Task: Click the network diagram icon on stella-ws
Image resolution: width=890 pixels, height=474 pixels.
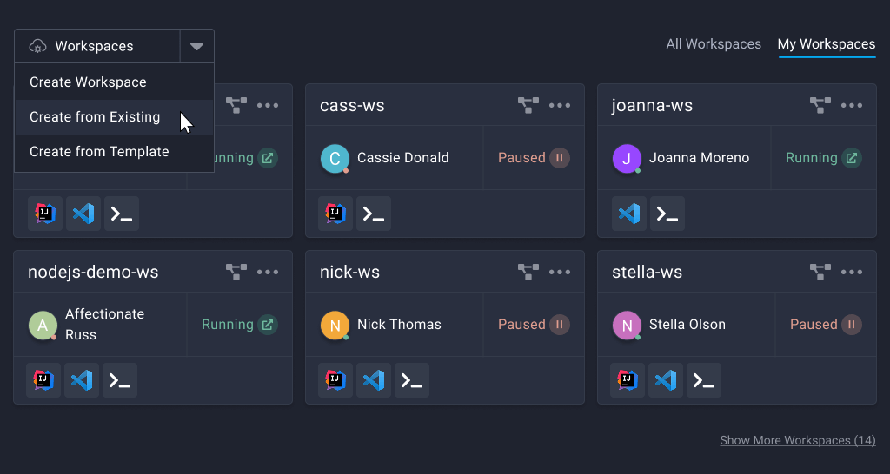Action: click(x=820, y=273)
